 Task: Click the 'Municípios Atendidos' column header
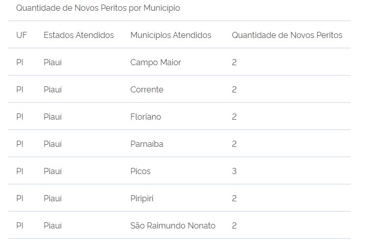coord(171,35)
